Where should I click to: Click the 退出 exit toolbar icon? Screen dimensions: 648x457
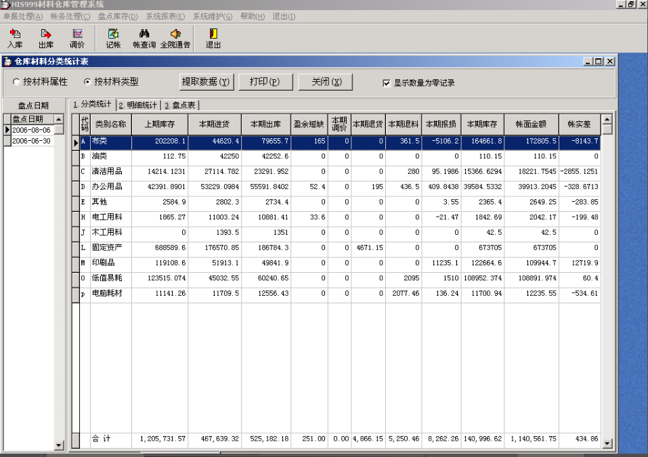213,39
